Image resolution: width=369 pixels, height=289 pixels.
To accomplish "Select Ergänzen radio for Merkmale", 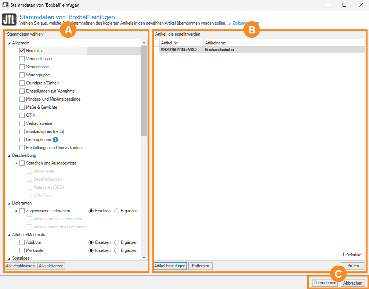I will (x=117, y=250).
